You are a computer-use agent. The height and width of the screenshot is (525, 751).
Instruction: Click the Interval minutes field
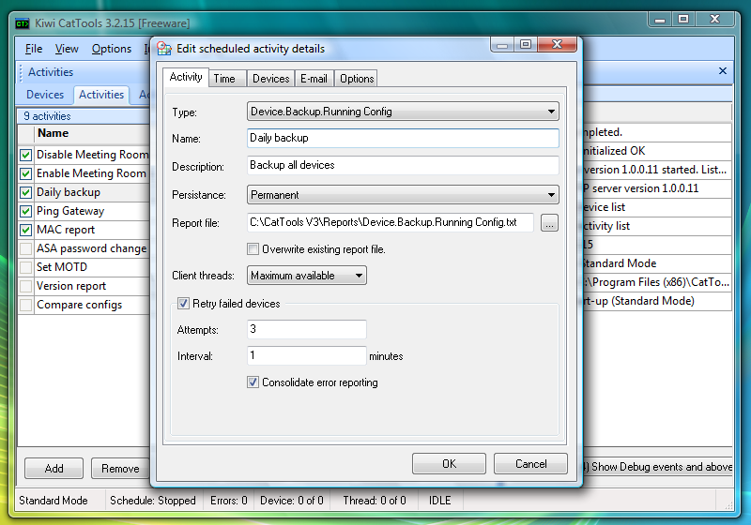coord(307,355)
